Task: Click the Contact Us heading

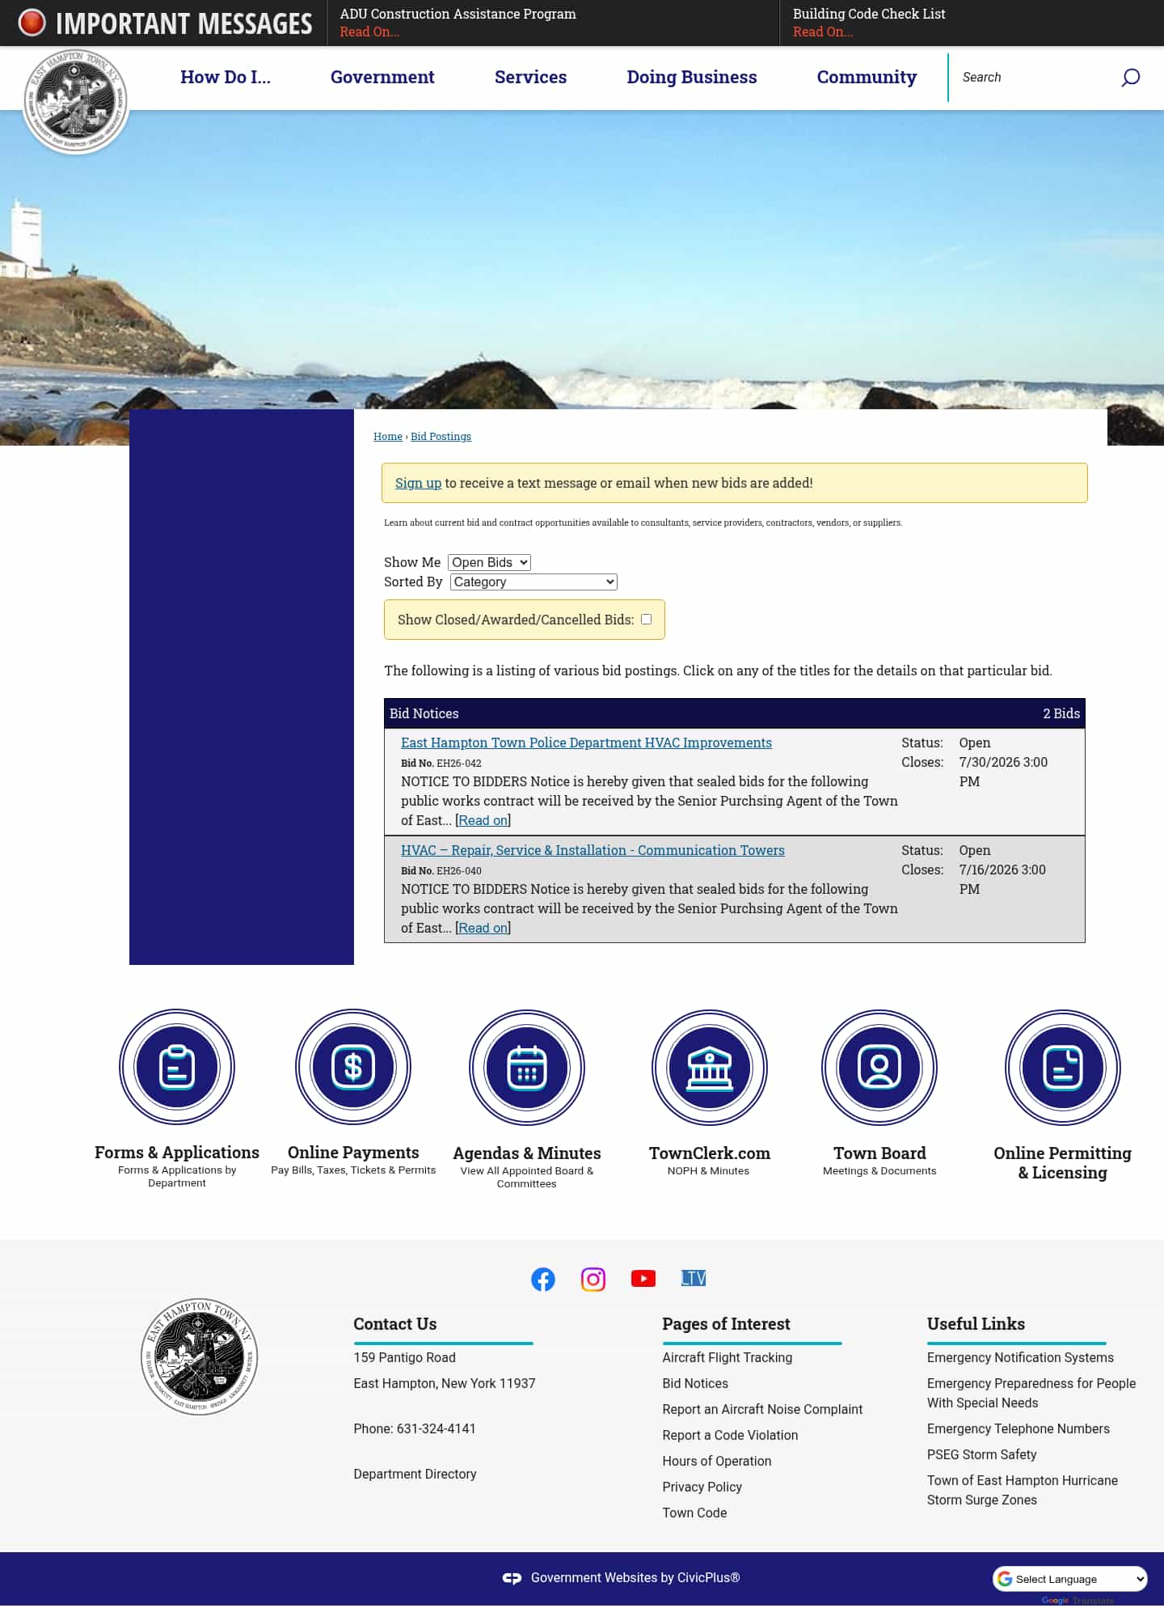Action: click(394, 1324)
